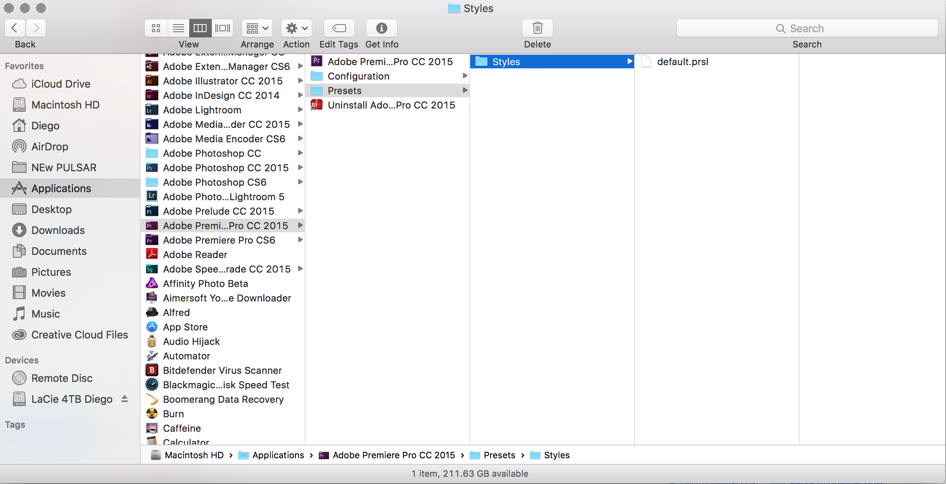
Task: Expand Adobe InDesign CC 2014 arrow
Action: 300,95
